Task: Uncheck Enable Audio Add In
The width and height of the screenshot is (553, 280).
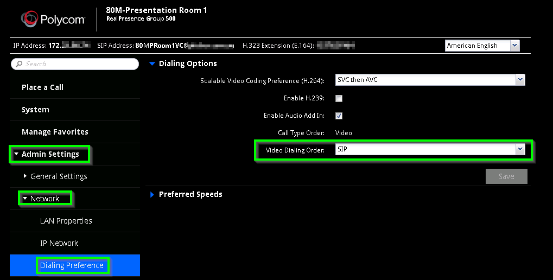Action: pyautogui.click(x=339, y=116)
